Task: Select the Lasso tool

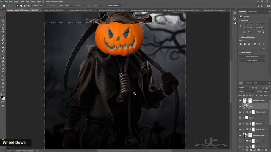Action: [x=3, y=21]
